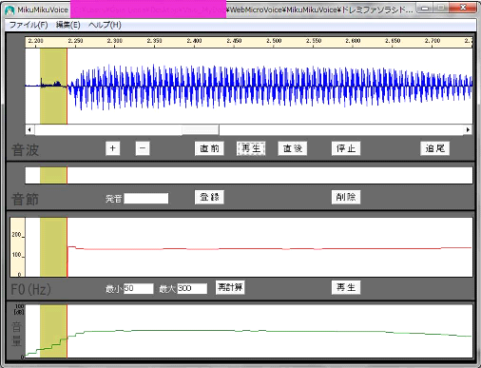
Task: Click the 再生 button in F0 panel
Action: (x=346, y=287)
